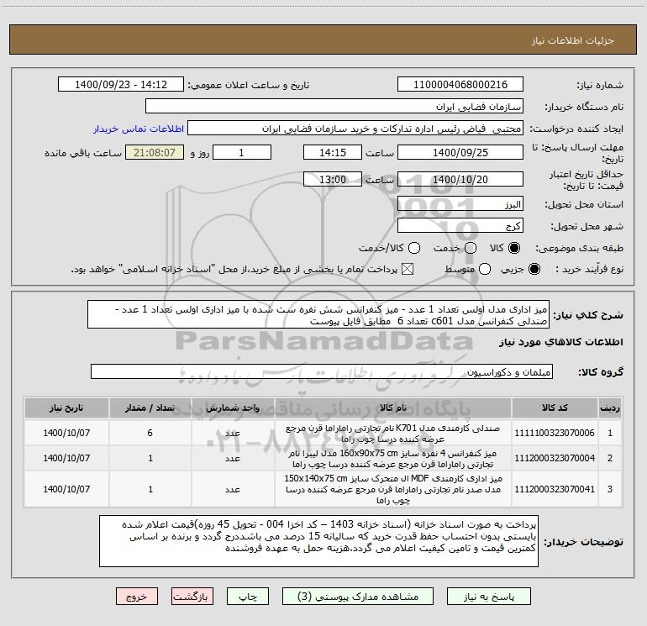Click the 'واحد شمارش' column header

(233, 408)
